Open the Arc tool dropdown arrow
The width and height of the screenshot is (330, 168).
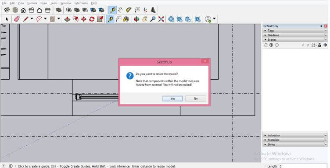tap(45, 19)
